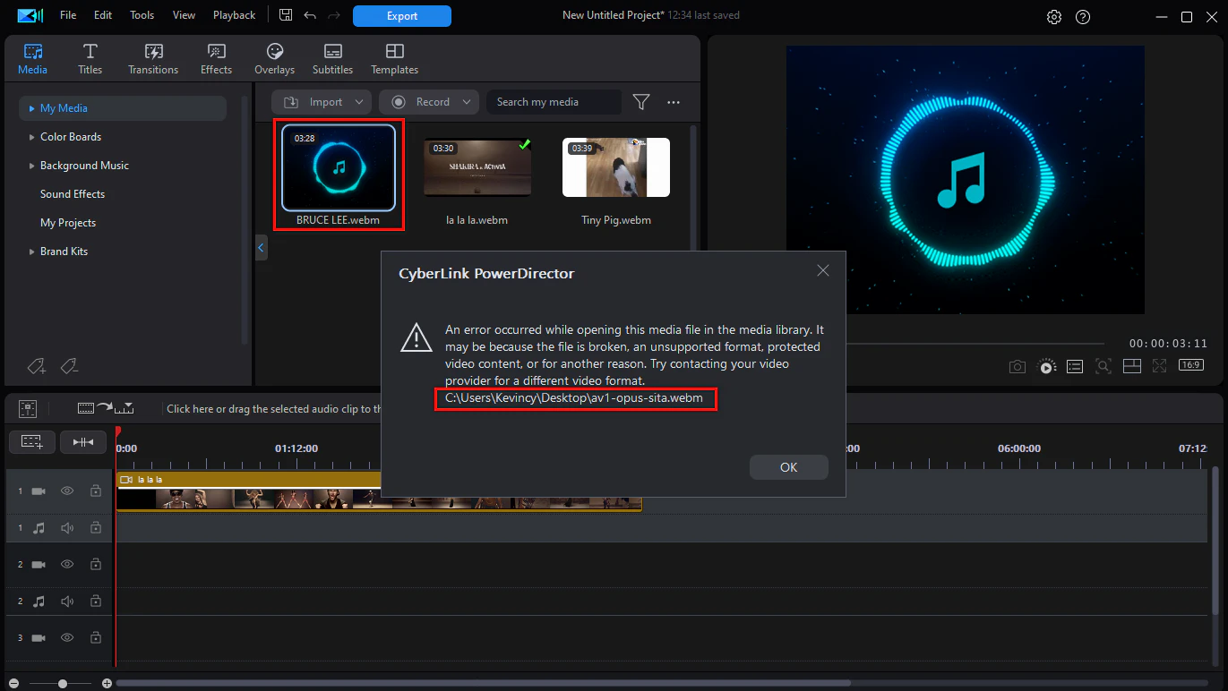
Task: Click the timeline zoom slider handle
Action: pyautogui.click(x=62, y=684)
